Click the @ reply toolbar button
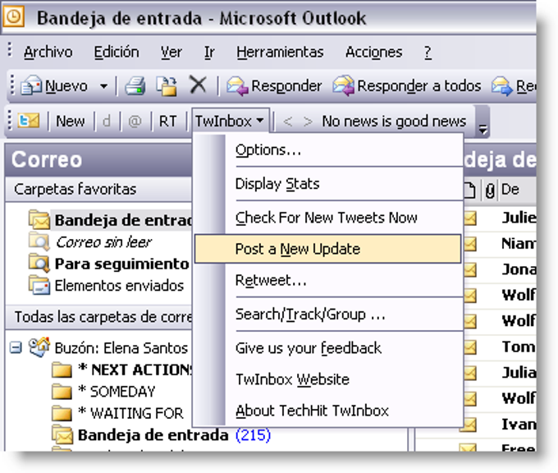Screen dimensions: 558x473 tap(135, 122)
